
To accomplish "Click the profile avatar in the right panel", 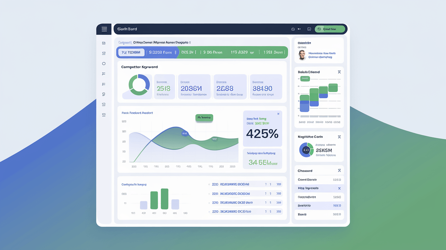I will tap(302, 55).
